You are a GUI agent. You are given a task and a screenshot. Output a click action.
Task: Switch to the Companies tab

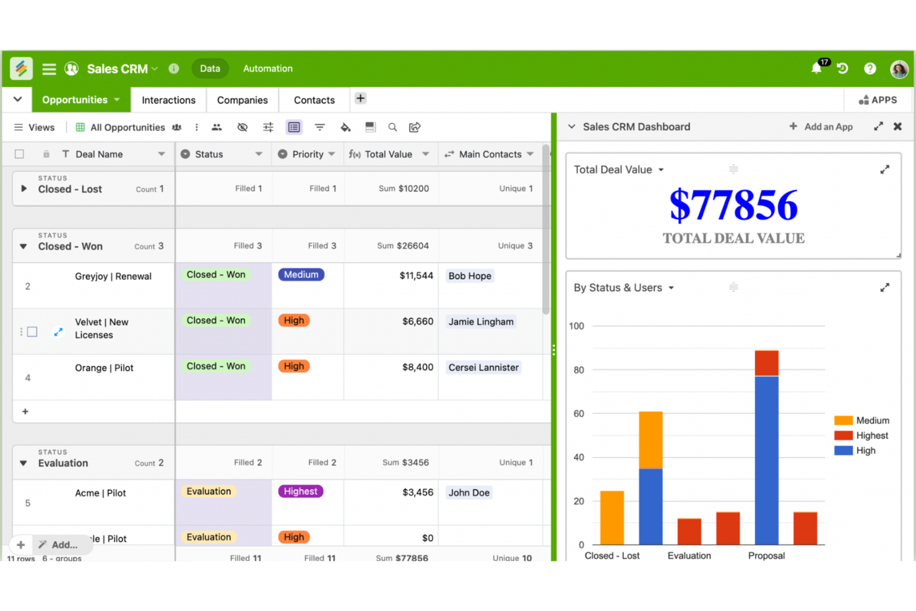click(242, 100)
